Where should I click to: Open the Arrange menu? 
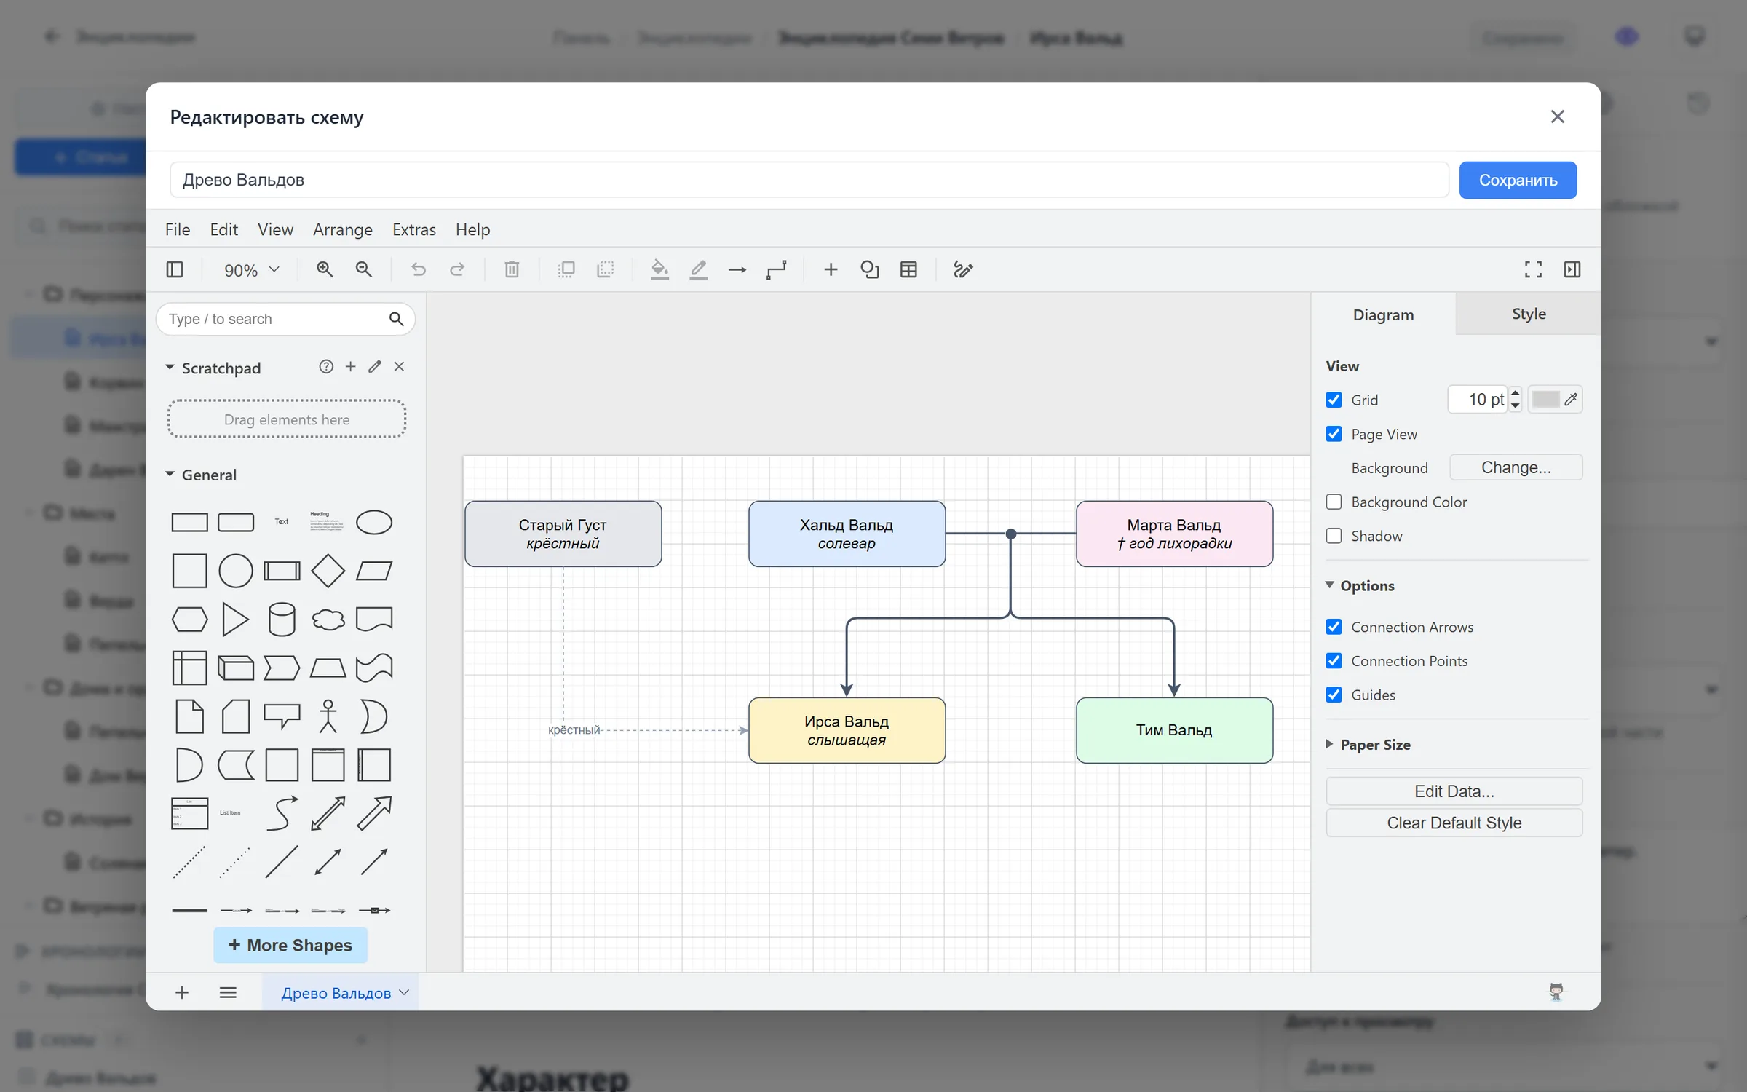point(343,229)
